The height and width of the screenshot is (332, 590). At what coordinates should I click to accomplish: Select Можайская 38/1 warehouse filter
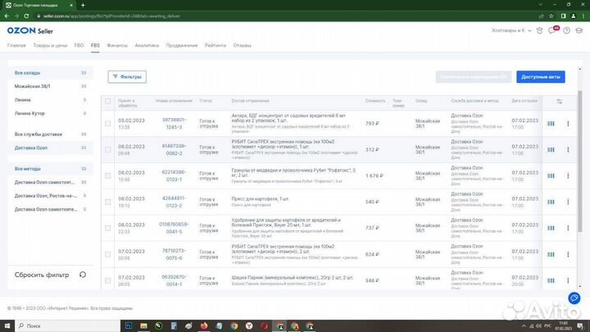click(33, 85)
